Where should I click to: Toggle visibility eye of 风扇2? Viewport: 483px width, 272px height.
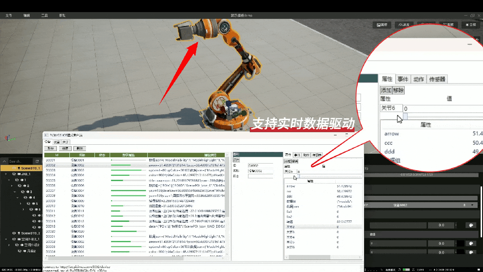[x=20, y=251]
